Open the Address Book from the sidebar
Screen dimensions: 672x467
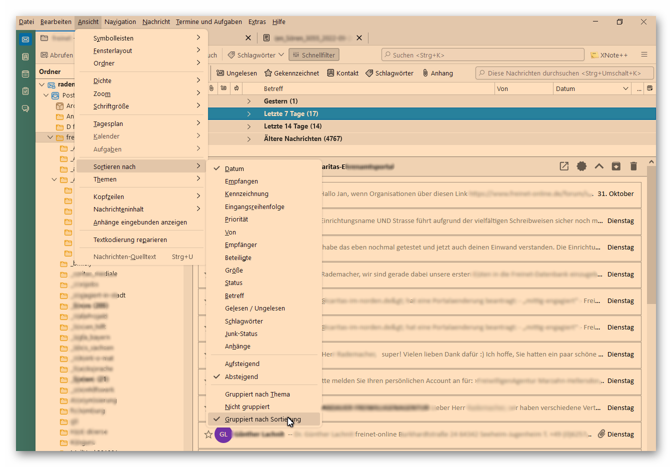pos(25,57)
